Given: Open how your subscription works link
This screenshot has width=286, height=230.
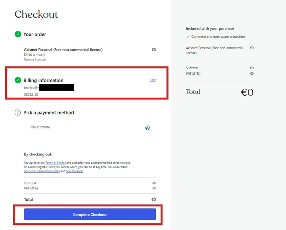Looking at the screenshot, I should click(x=42, y=171).
